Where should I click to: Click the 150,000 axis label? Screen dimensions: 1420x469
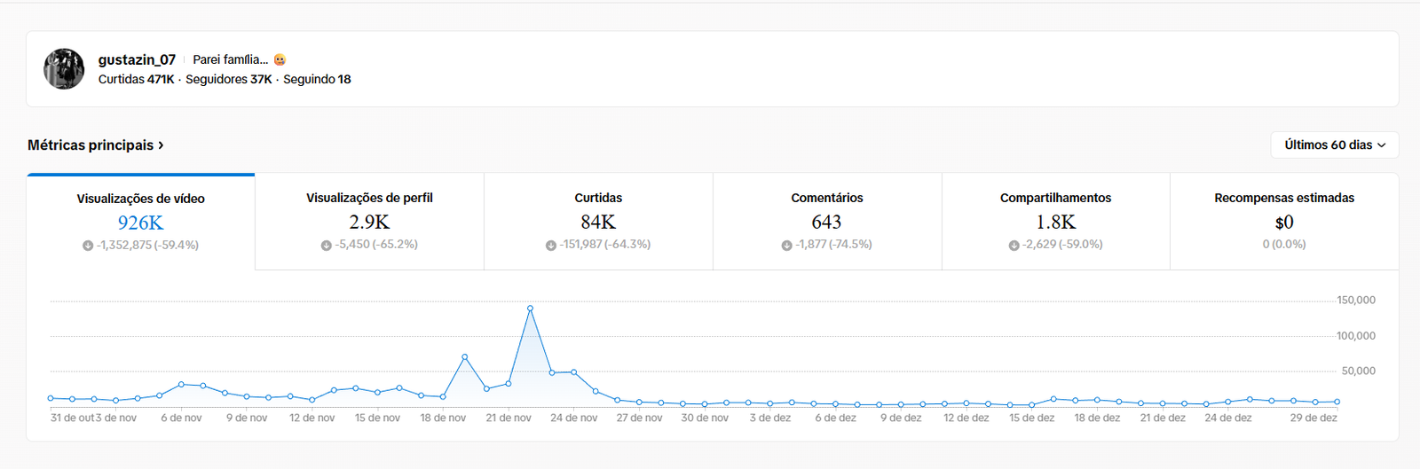[1356, 300]
